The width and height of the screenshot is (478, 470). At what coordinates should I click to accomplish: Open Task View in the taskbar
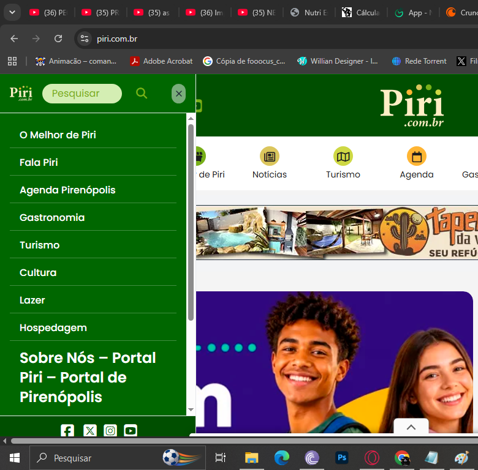221,458
